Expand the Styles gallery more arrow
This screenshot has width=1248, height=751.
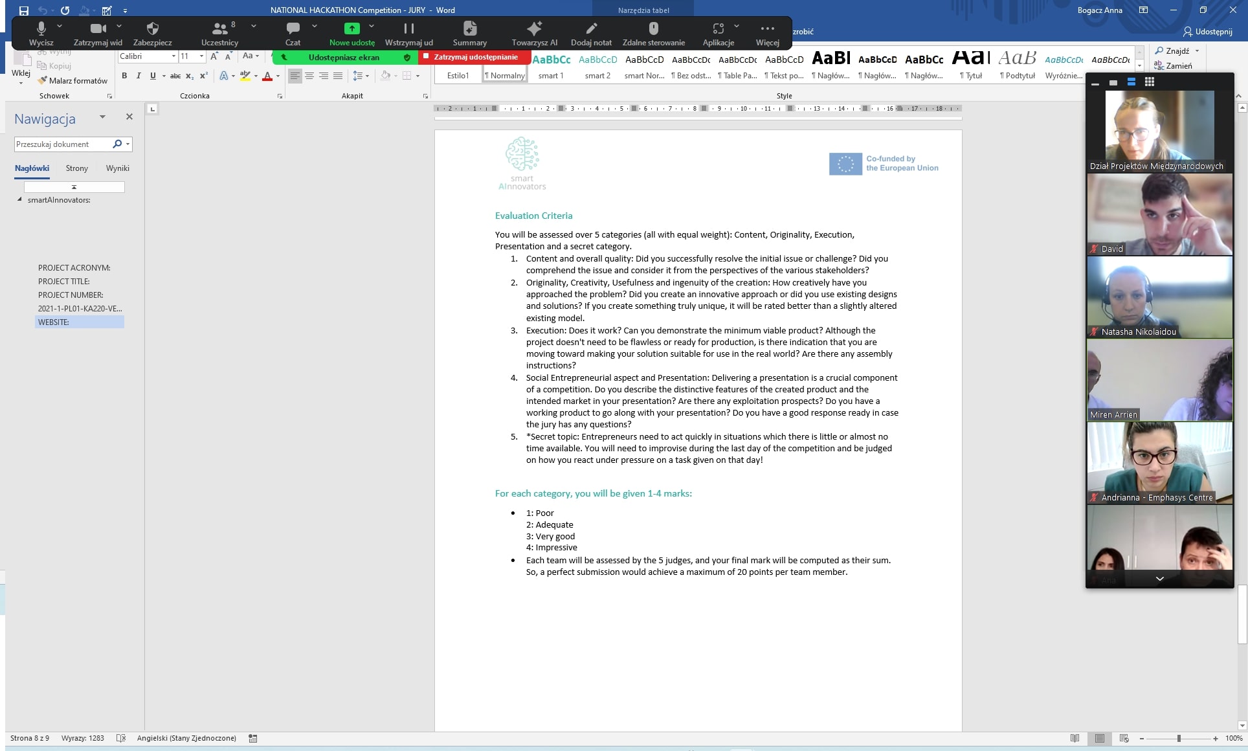coord(1140,65)
